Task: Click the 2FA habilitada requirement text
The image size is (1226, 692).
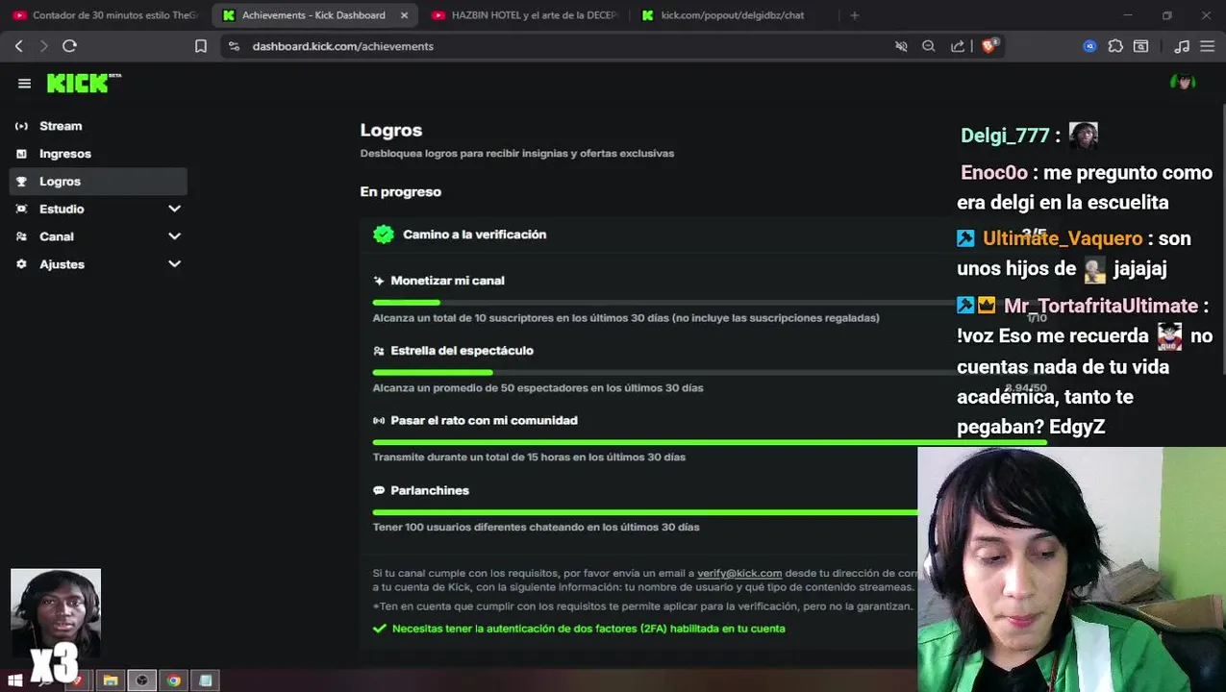Action: click(588, 629)
